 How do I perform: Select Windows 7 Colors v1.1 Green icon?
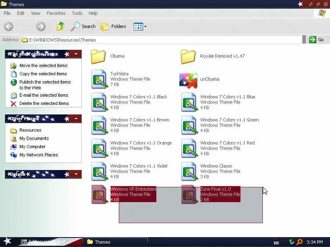click(x=189, y=126)
